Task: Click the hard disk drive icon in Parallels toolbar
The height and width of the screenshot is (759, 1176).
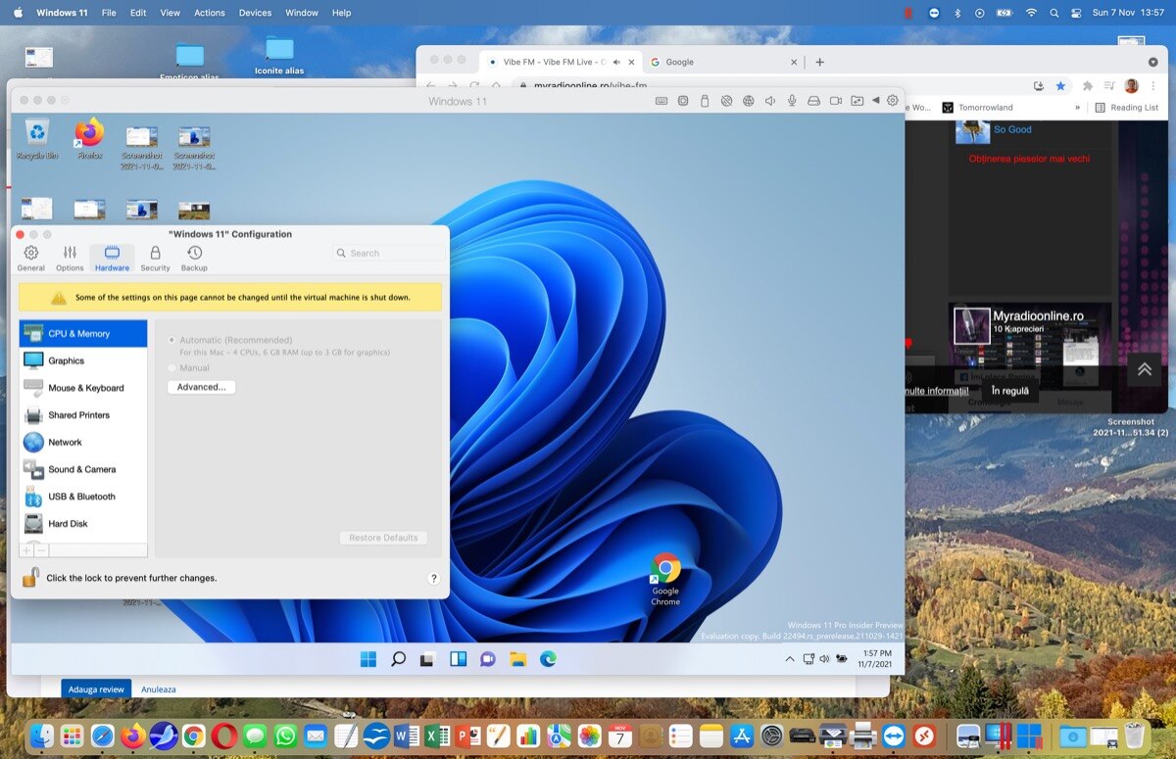Action: [x=813, y=101]
